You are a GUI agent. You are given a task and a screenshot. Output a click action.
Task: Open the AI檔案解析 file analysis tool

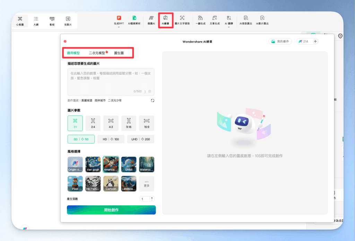click(x=134, y=20)
